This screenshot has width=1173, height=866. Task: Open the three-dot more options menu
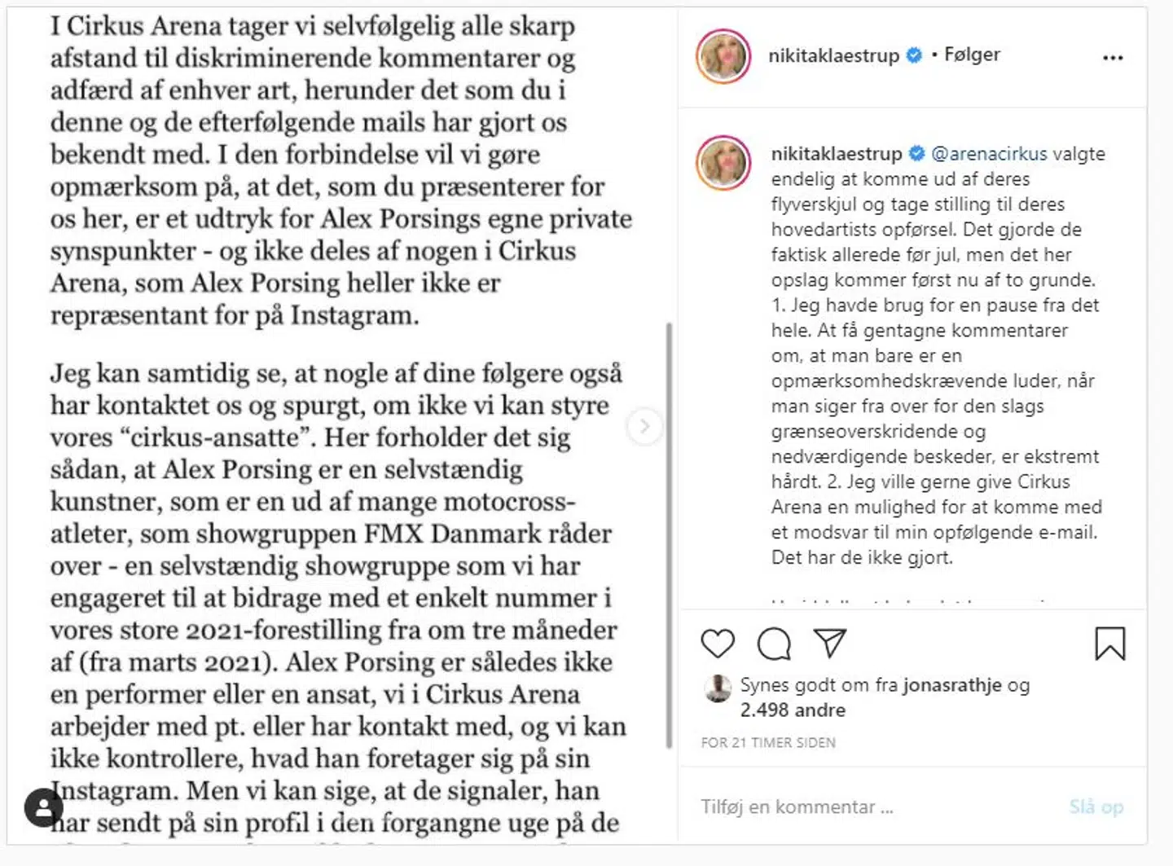1112,58
